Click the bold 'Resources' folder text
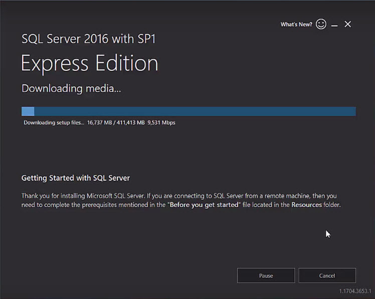375x299 pixels. pos(307,205)
